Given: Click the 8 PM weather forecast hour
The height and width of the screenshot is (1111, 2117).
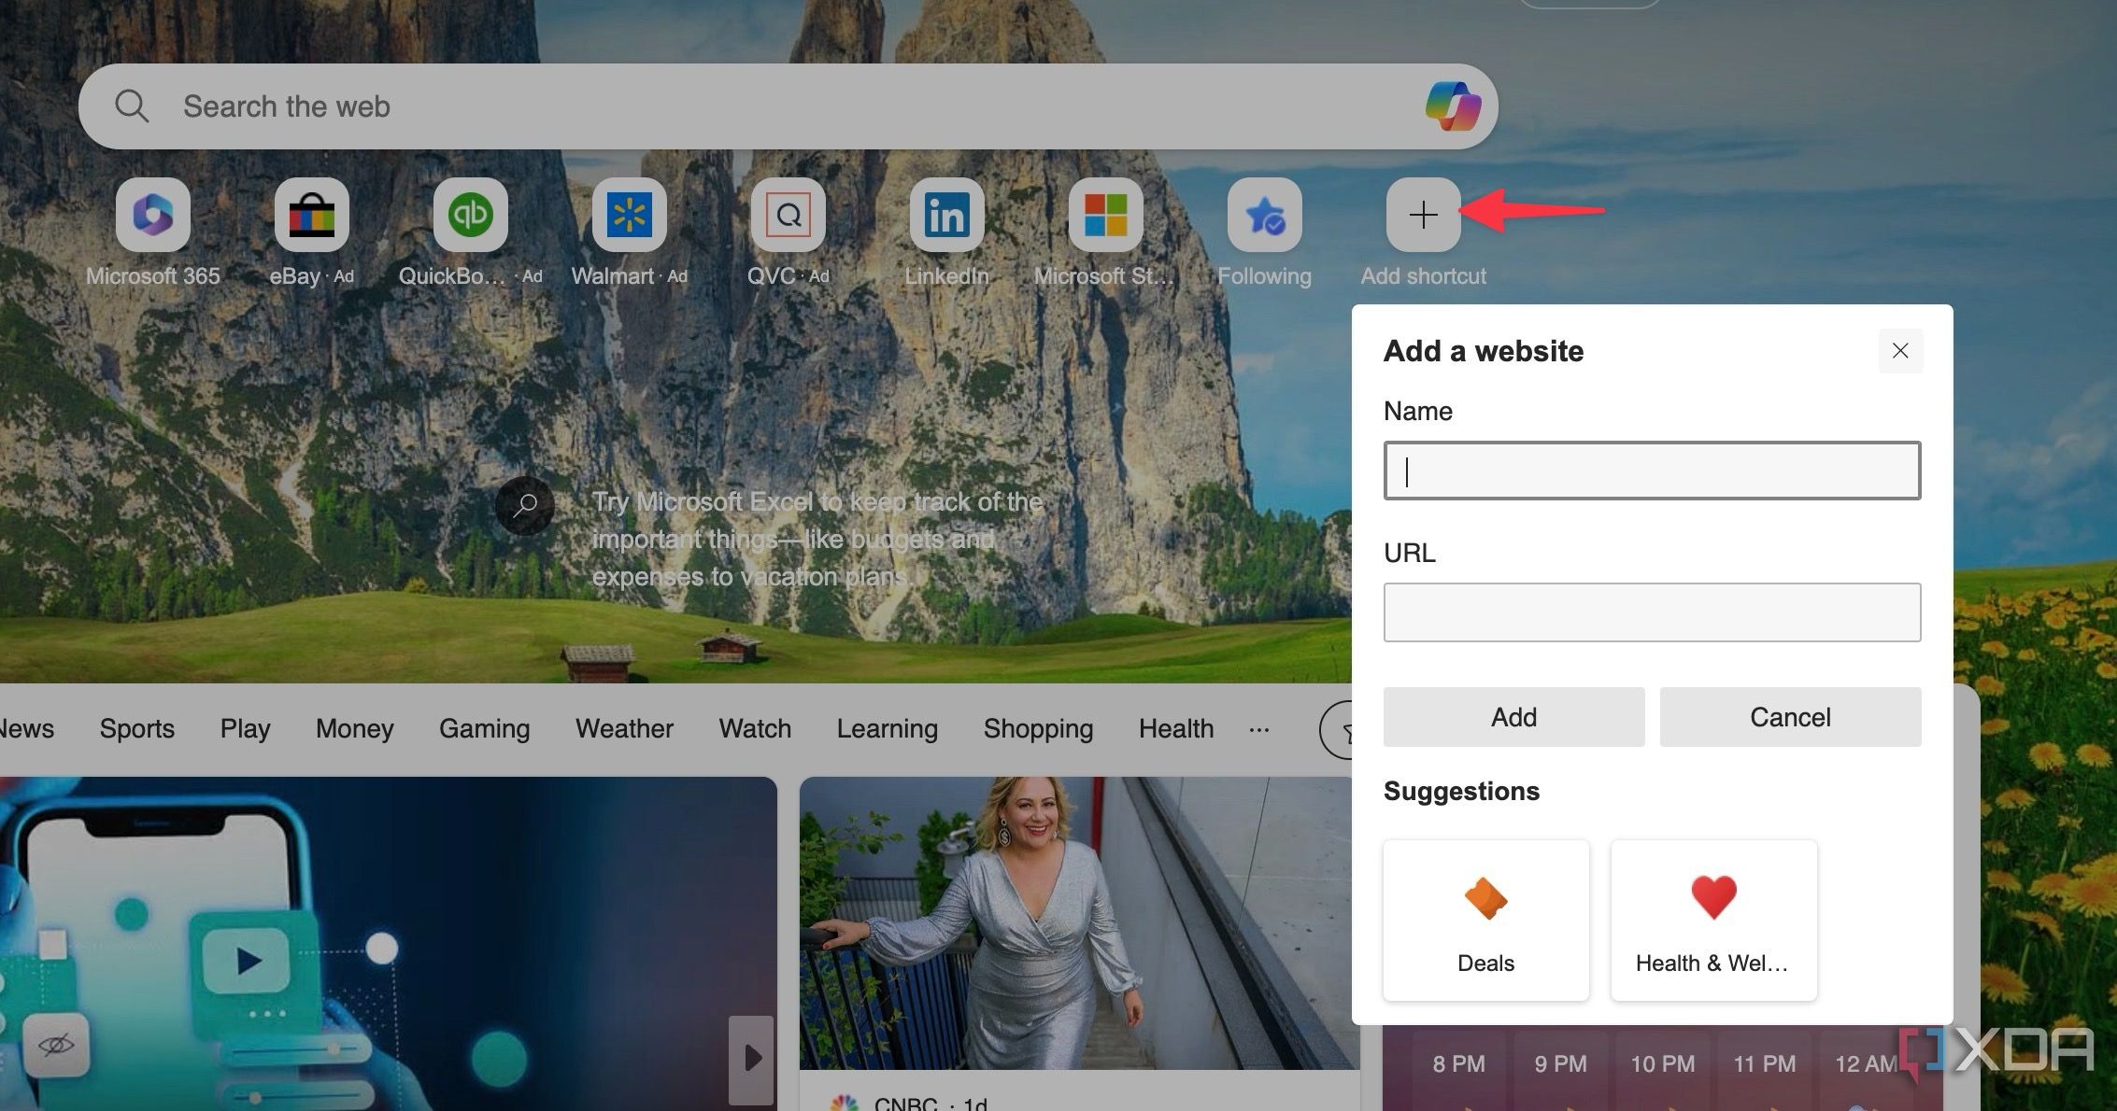Looking at the screenshot, I should click(x=1458, y=1063).
